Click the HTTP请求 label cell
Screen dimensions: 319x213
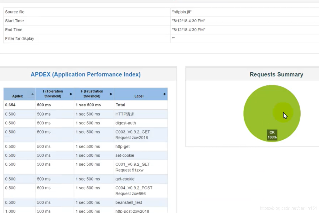point(125,114)
